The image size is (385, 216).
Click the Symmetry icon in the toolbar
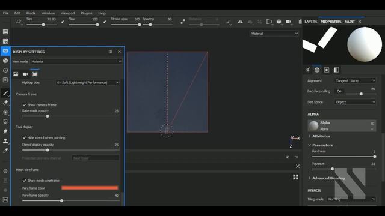(x=240, y=22)
